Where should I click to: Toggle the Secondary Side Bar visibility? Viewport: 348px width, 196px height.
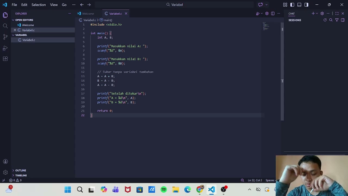[x=306, y=5]
